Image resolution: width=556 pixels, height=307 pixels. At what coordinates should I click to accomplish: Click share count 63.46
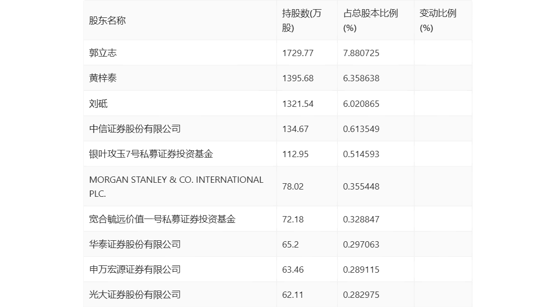[293, 270]
